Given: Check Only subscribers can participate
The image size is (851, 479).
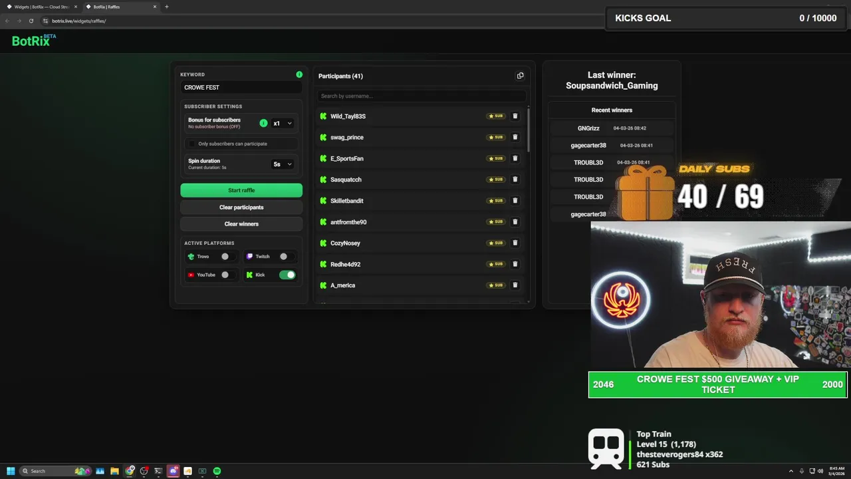Looking at the screenshot, I should [192, 144].
